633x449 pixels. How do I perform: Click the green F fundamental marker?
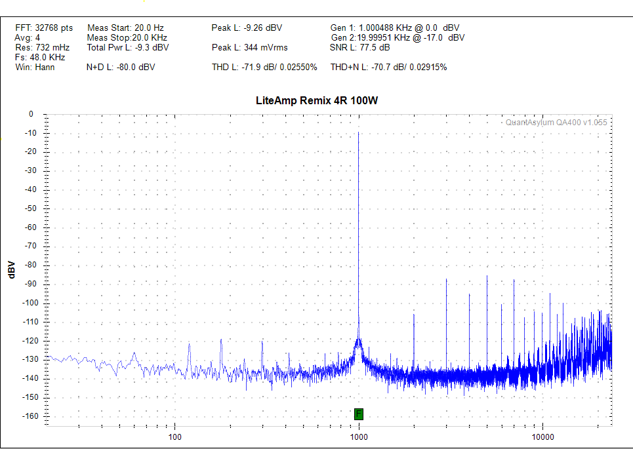coord(359,414)
